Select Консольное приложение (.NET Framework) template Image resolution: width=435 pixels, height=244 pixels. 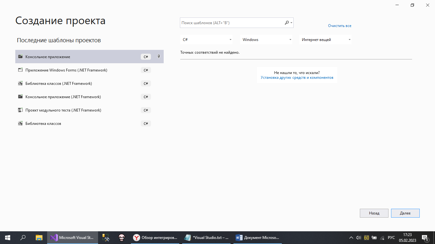(x=63, y=97)
